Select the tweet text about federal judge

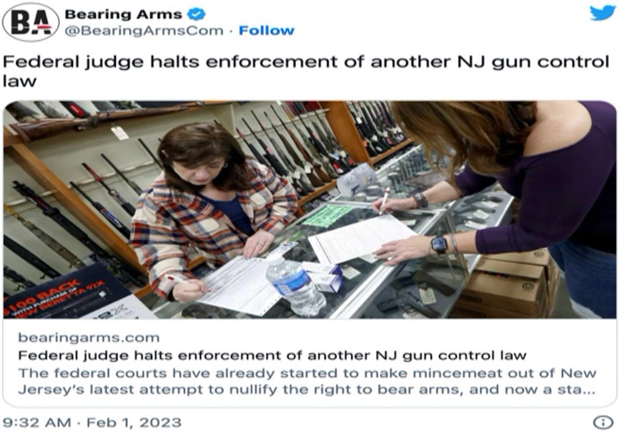[306, 71]
